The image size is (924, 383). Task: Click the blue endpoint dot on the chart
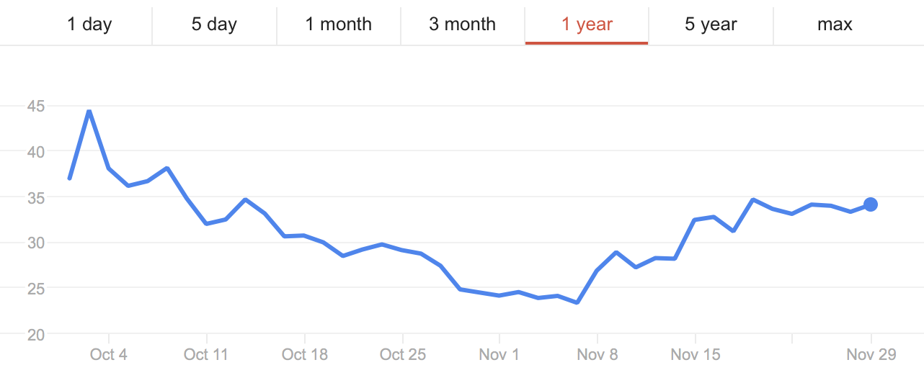tap(871, 204)
